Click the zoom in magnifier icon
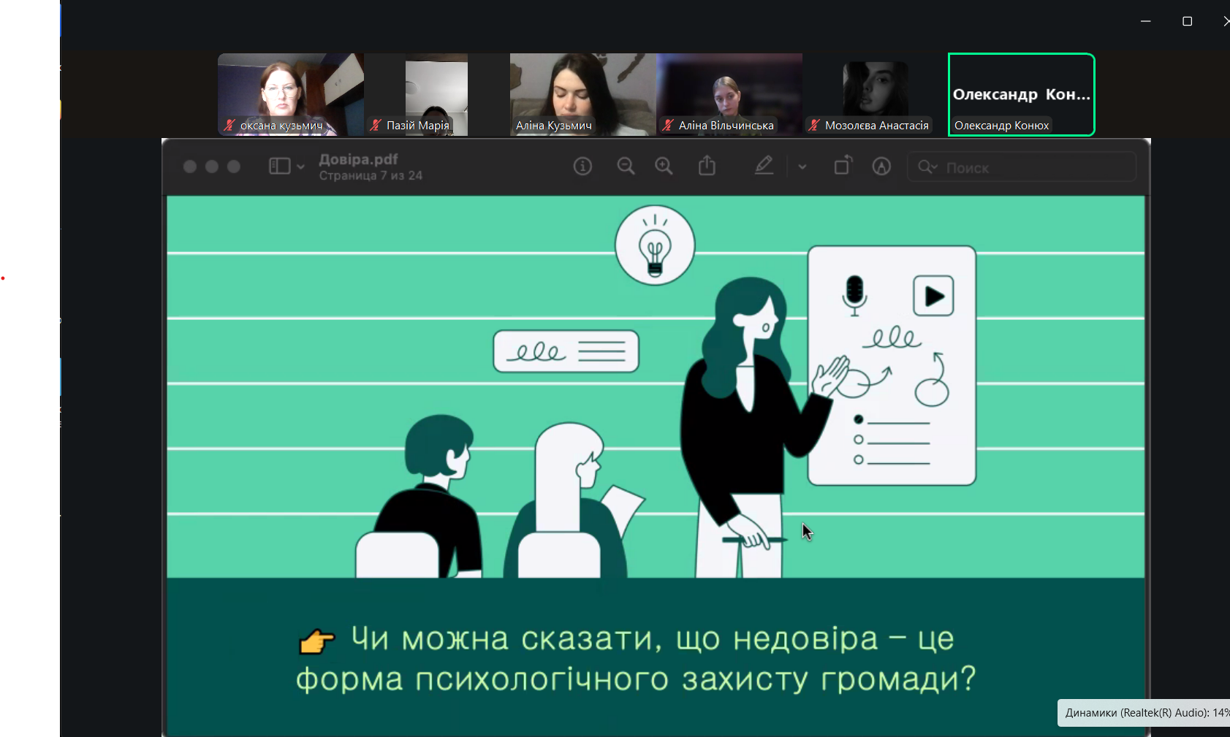 pyautogui.click(x=664, y=167)
